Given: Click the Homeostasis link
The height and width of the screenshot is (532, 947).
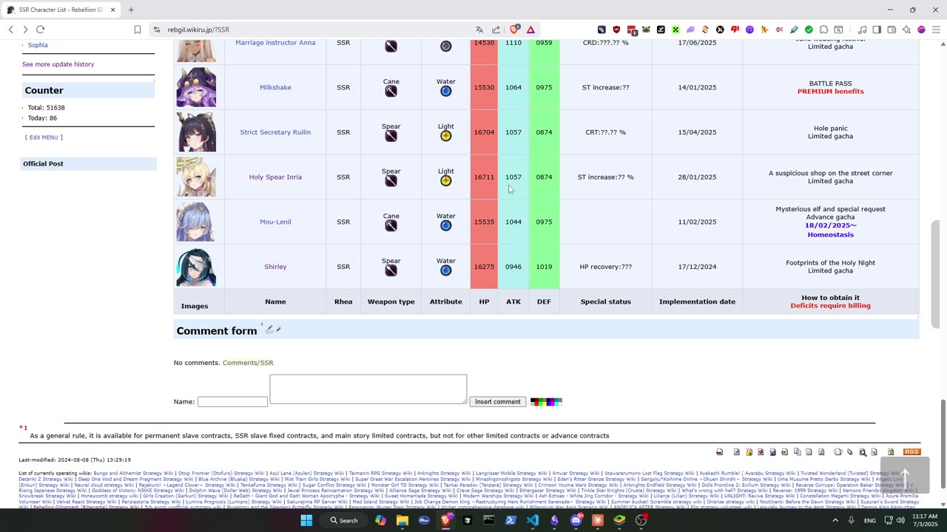Looking at the screenshot, I should [830, 235].
